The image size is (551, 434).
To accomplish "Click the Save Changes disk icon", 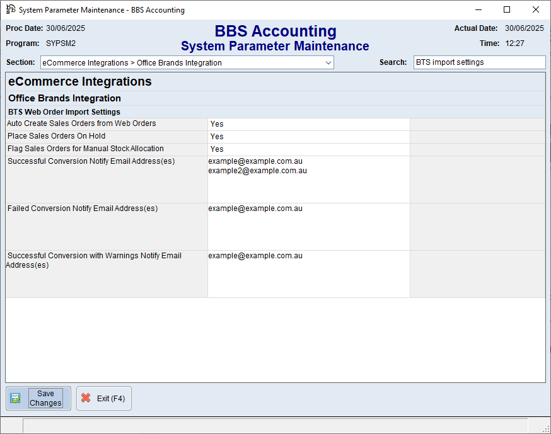I will pyautogui.click(x=16, y=398).
